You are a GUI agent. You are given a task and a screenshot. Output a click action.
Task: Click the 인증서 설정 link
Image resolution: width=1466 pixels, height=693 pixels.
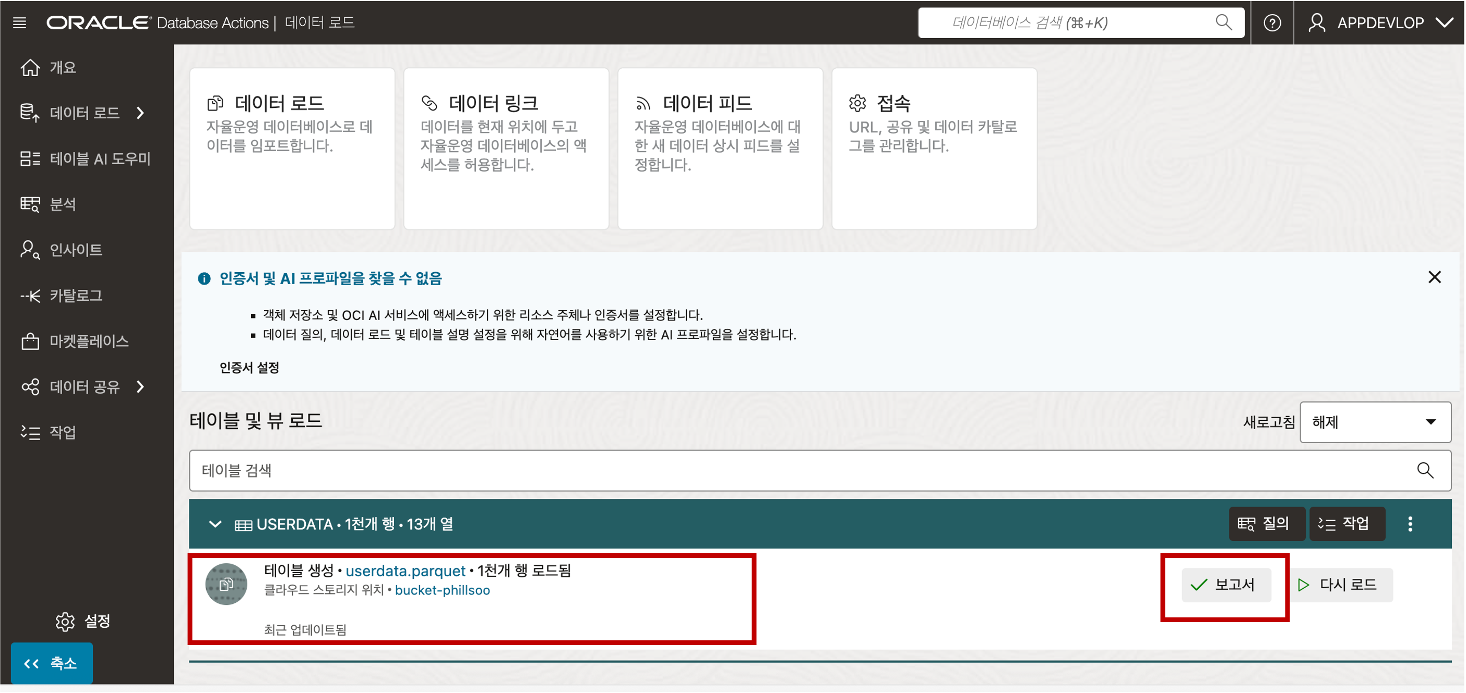coord(249,368)
